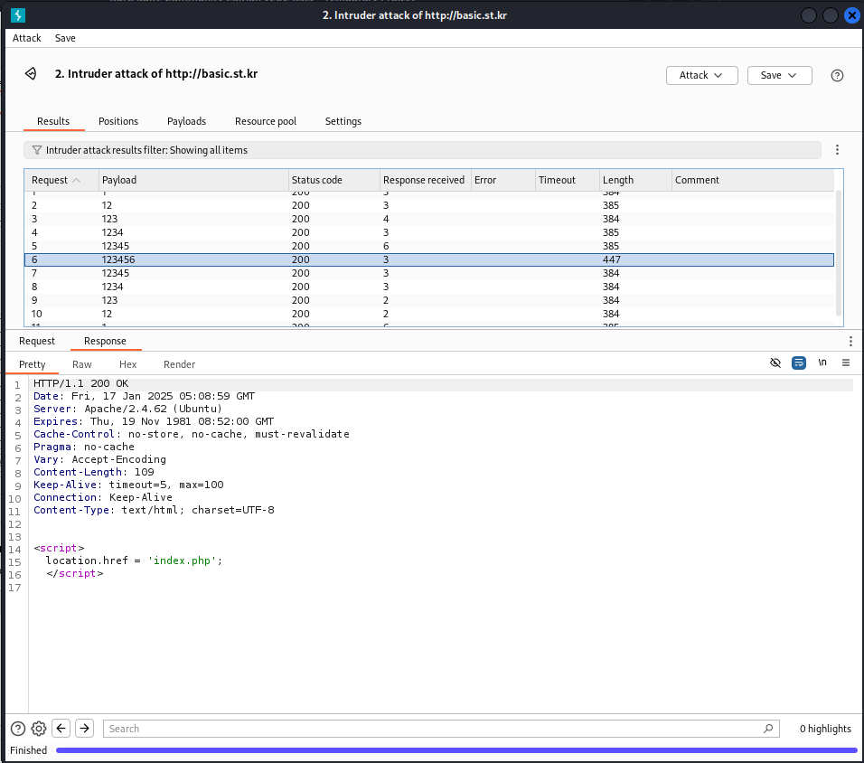The width and height of the screenshot is (864, 763).
Task: Click the Content-Length header line
Action: click(x=94, y=472)
